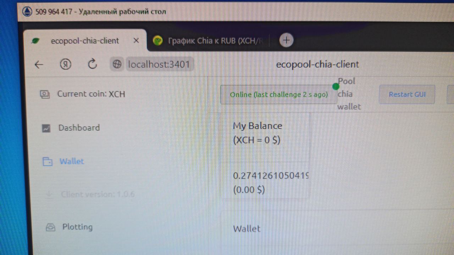Image resolution: width=454 pixels, height=255 pixels.
Task: Click the Dashboard chart icon
Action: click(x=46, y=128)
